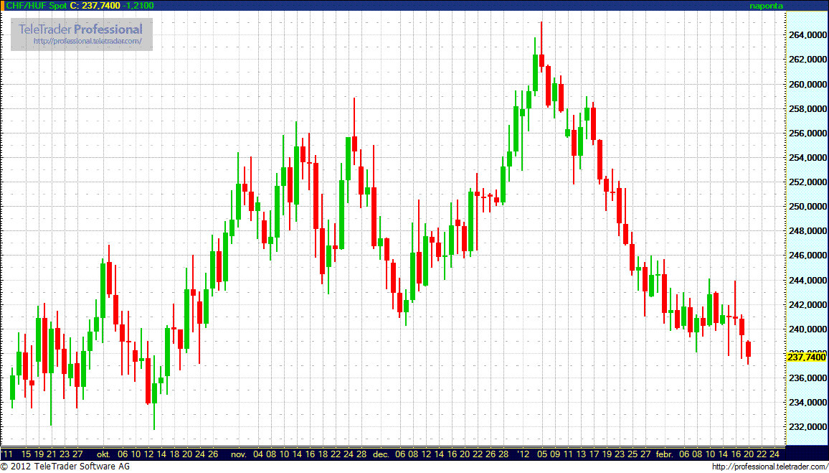Click the 254,0000 price axis label
829x473 pixels.
tap(807, 158)
